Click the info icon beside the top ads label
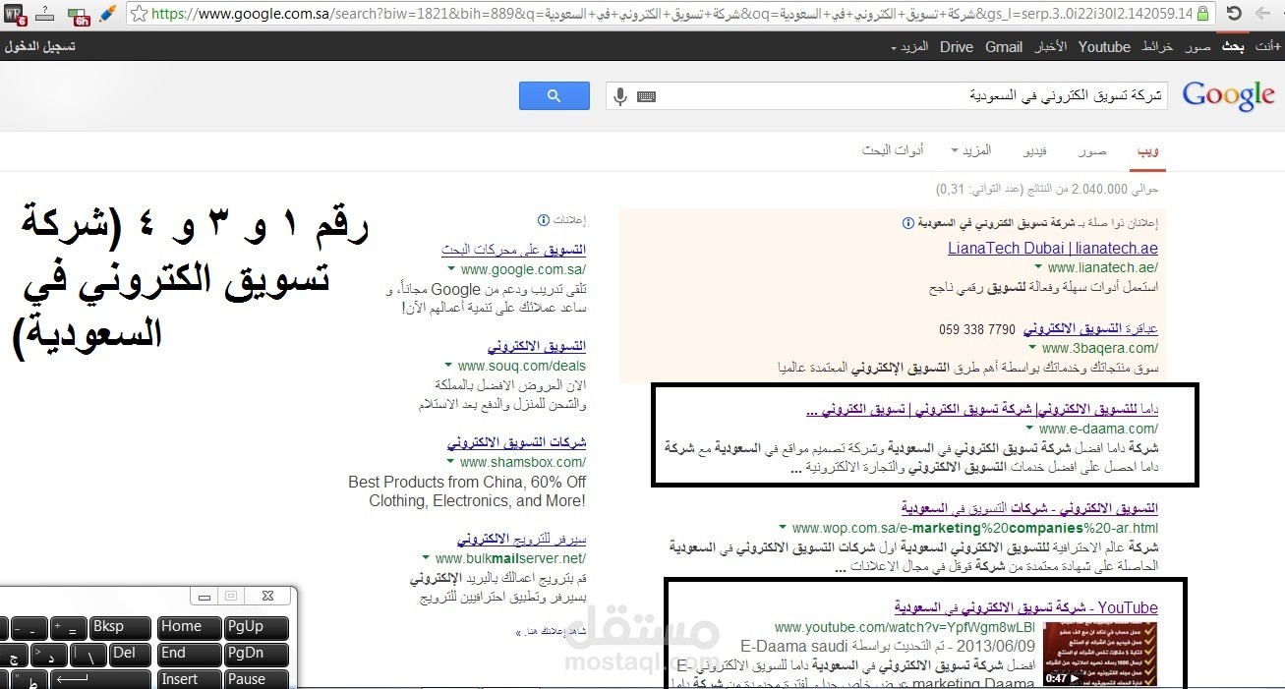Viewport: 1285px width, 689px height. pyautogui.click(x=907, y=223)
